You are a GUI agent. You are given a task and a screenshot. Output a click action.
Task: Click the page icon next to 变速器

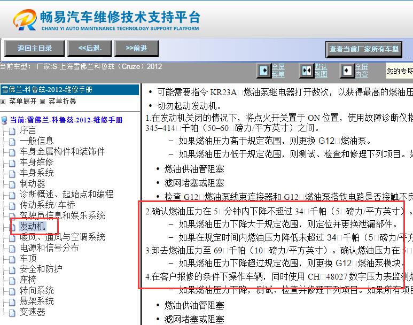pos(12,313)
